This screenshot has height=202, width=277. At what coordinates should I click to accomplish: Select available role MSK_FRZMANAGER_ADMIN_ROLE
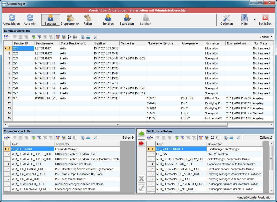pos(181,174)
